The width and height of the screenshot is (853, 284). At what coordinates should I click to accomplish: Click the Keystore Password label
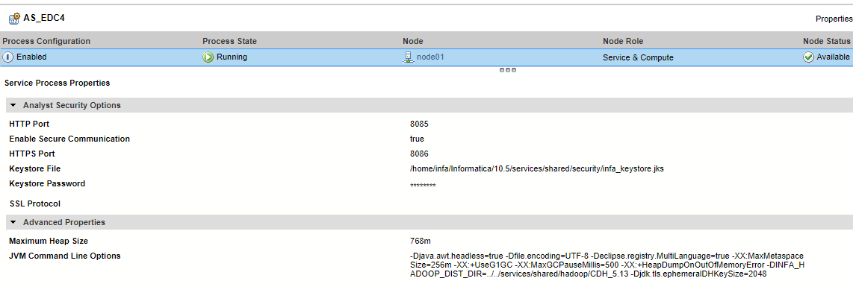(x=47, y=183)
